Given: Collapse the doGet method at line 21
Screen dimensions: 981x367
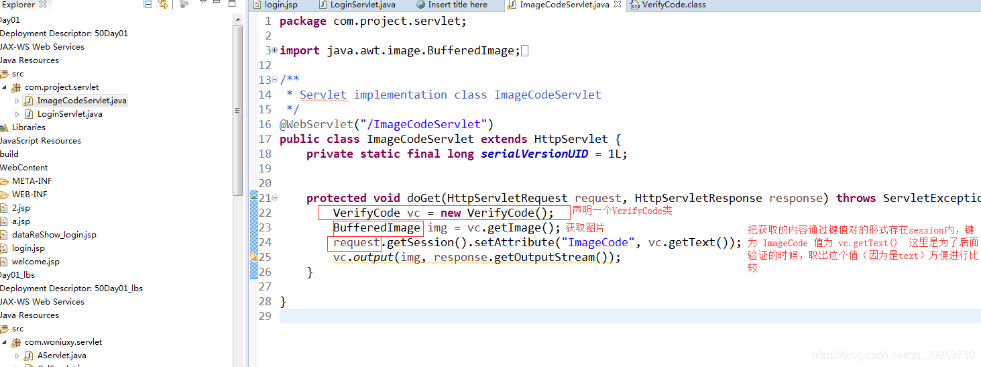Looking at the screenshot, I should click(275, 198).
